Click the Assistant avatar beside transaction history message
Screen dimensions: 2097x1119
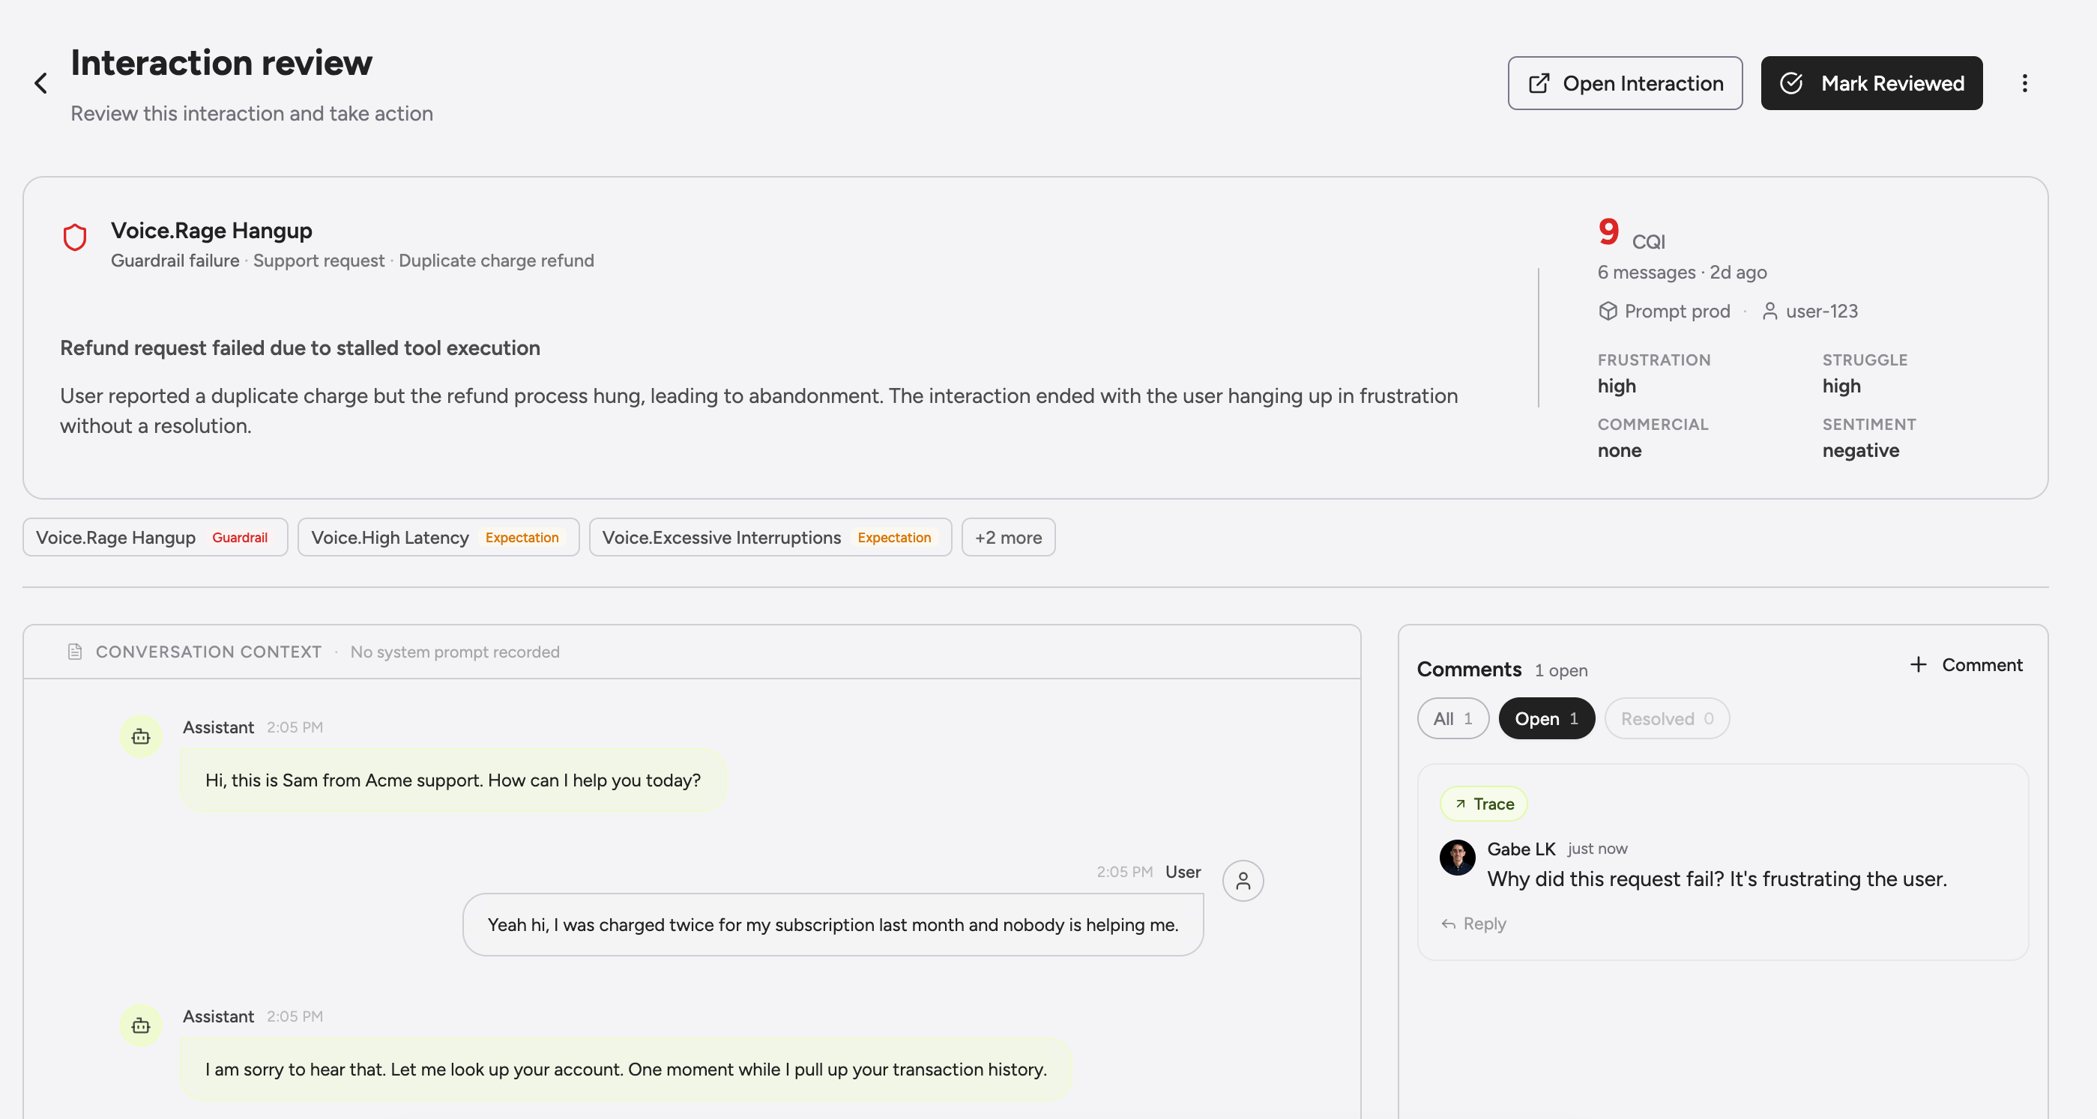[x=141, y=1025]
